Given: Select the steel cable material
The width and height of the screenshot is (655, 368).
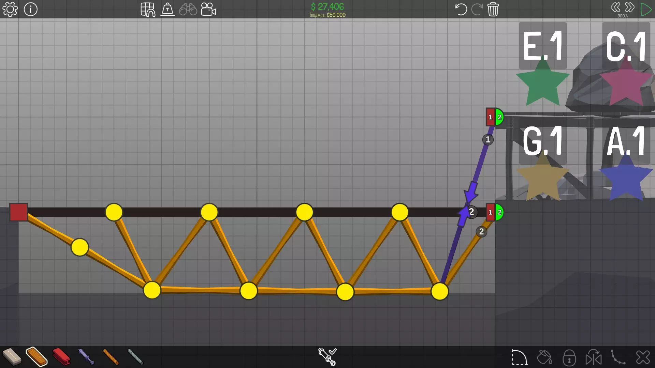Looking at the screenshot, I should 135,357.
